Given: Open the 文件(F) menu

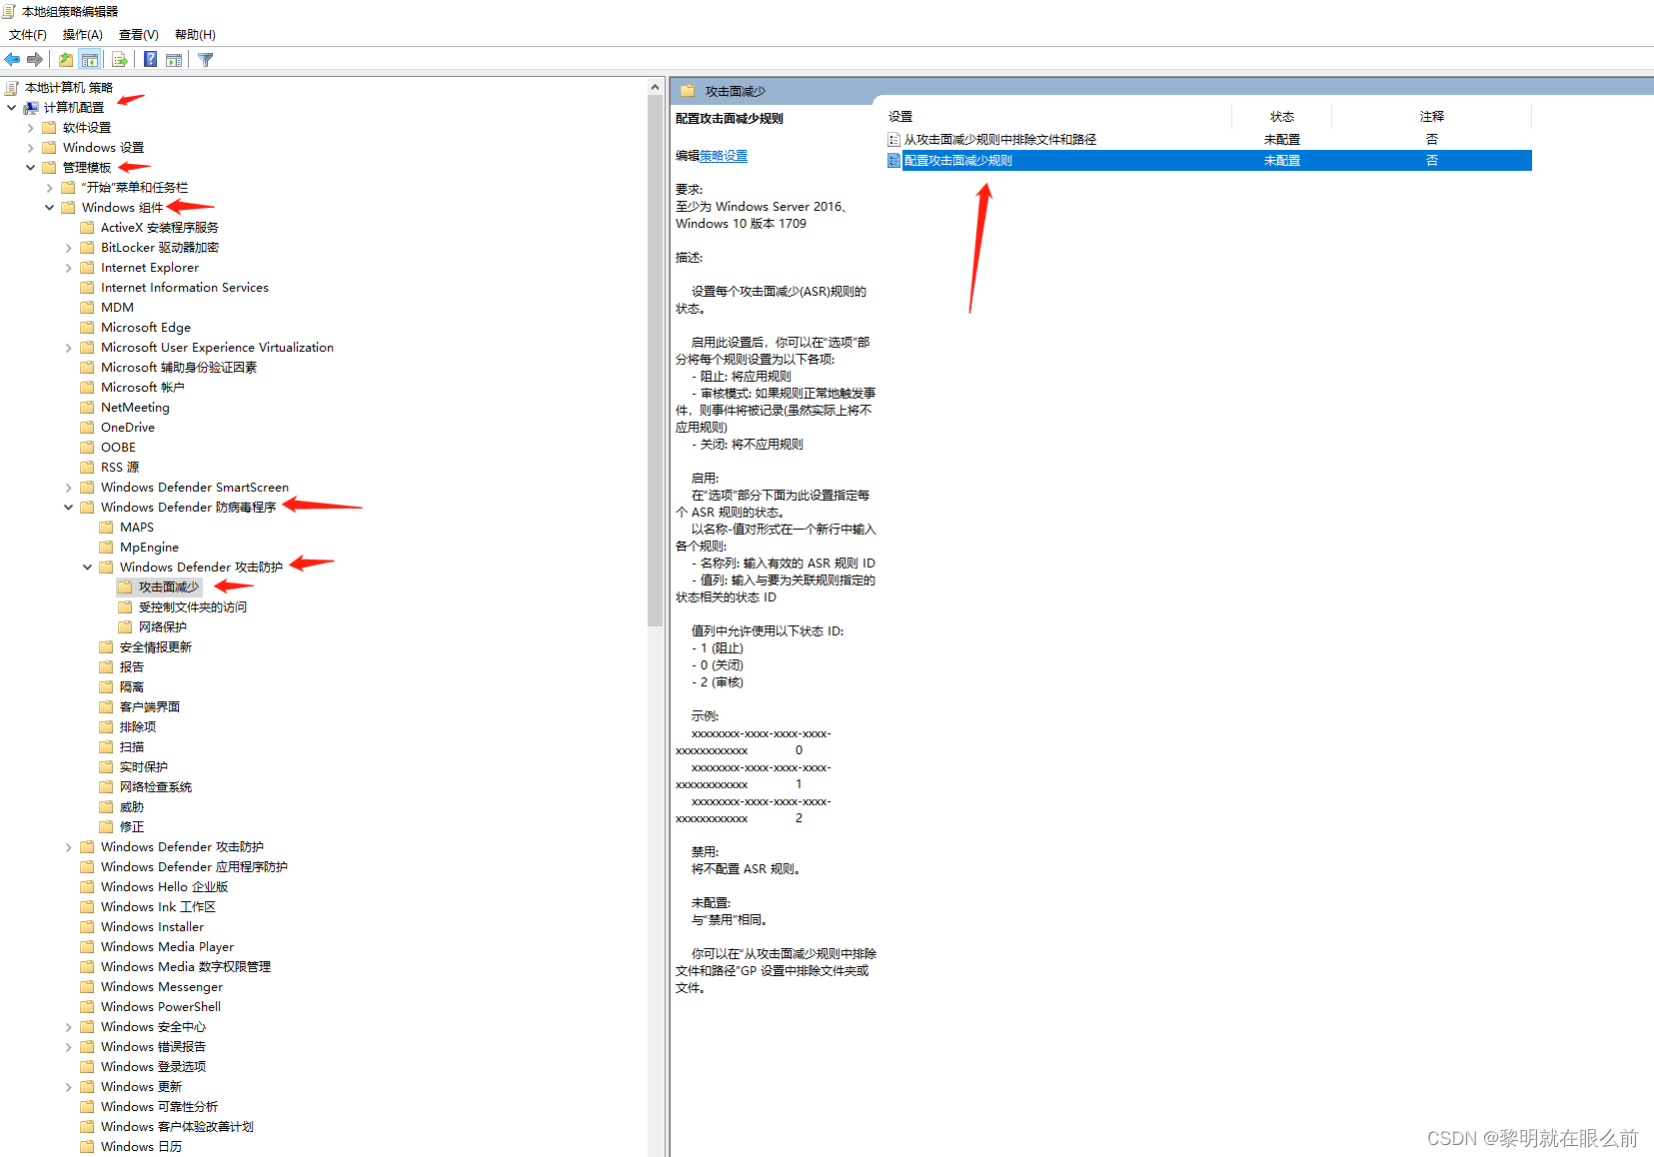Looking at the screenshot, I should click(x=28, y=35).
